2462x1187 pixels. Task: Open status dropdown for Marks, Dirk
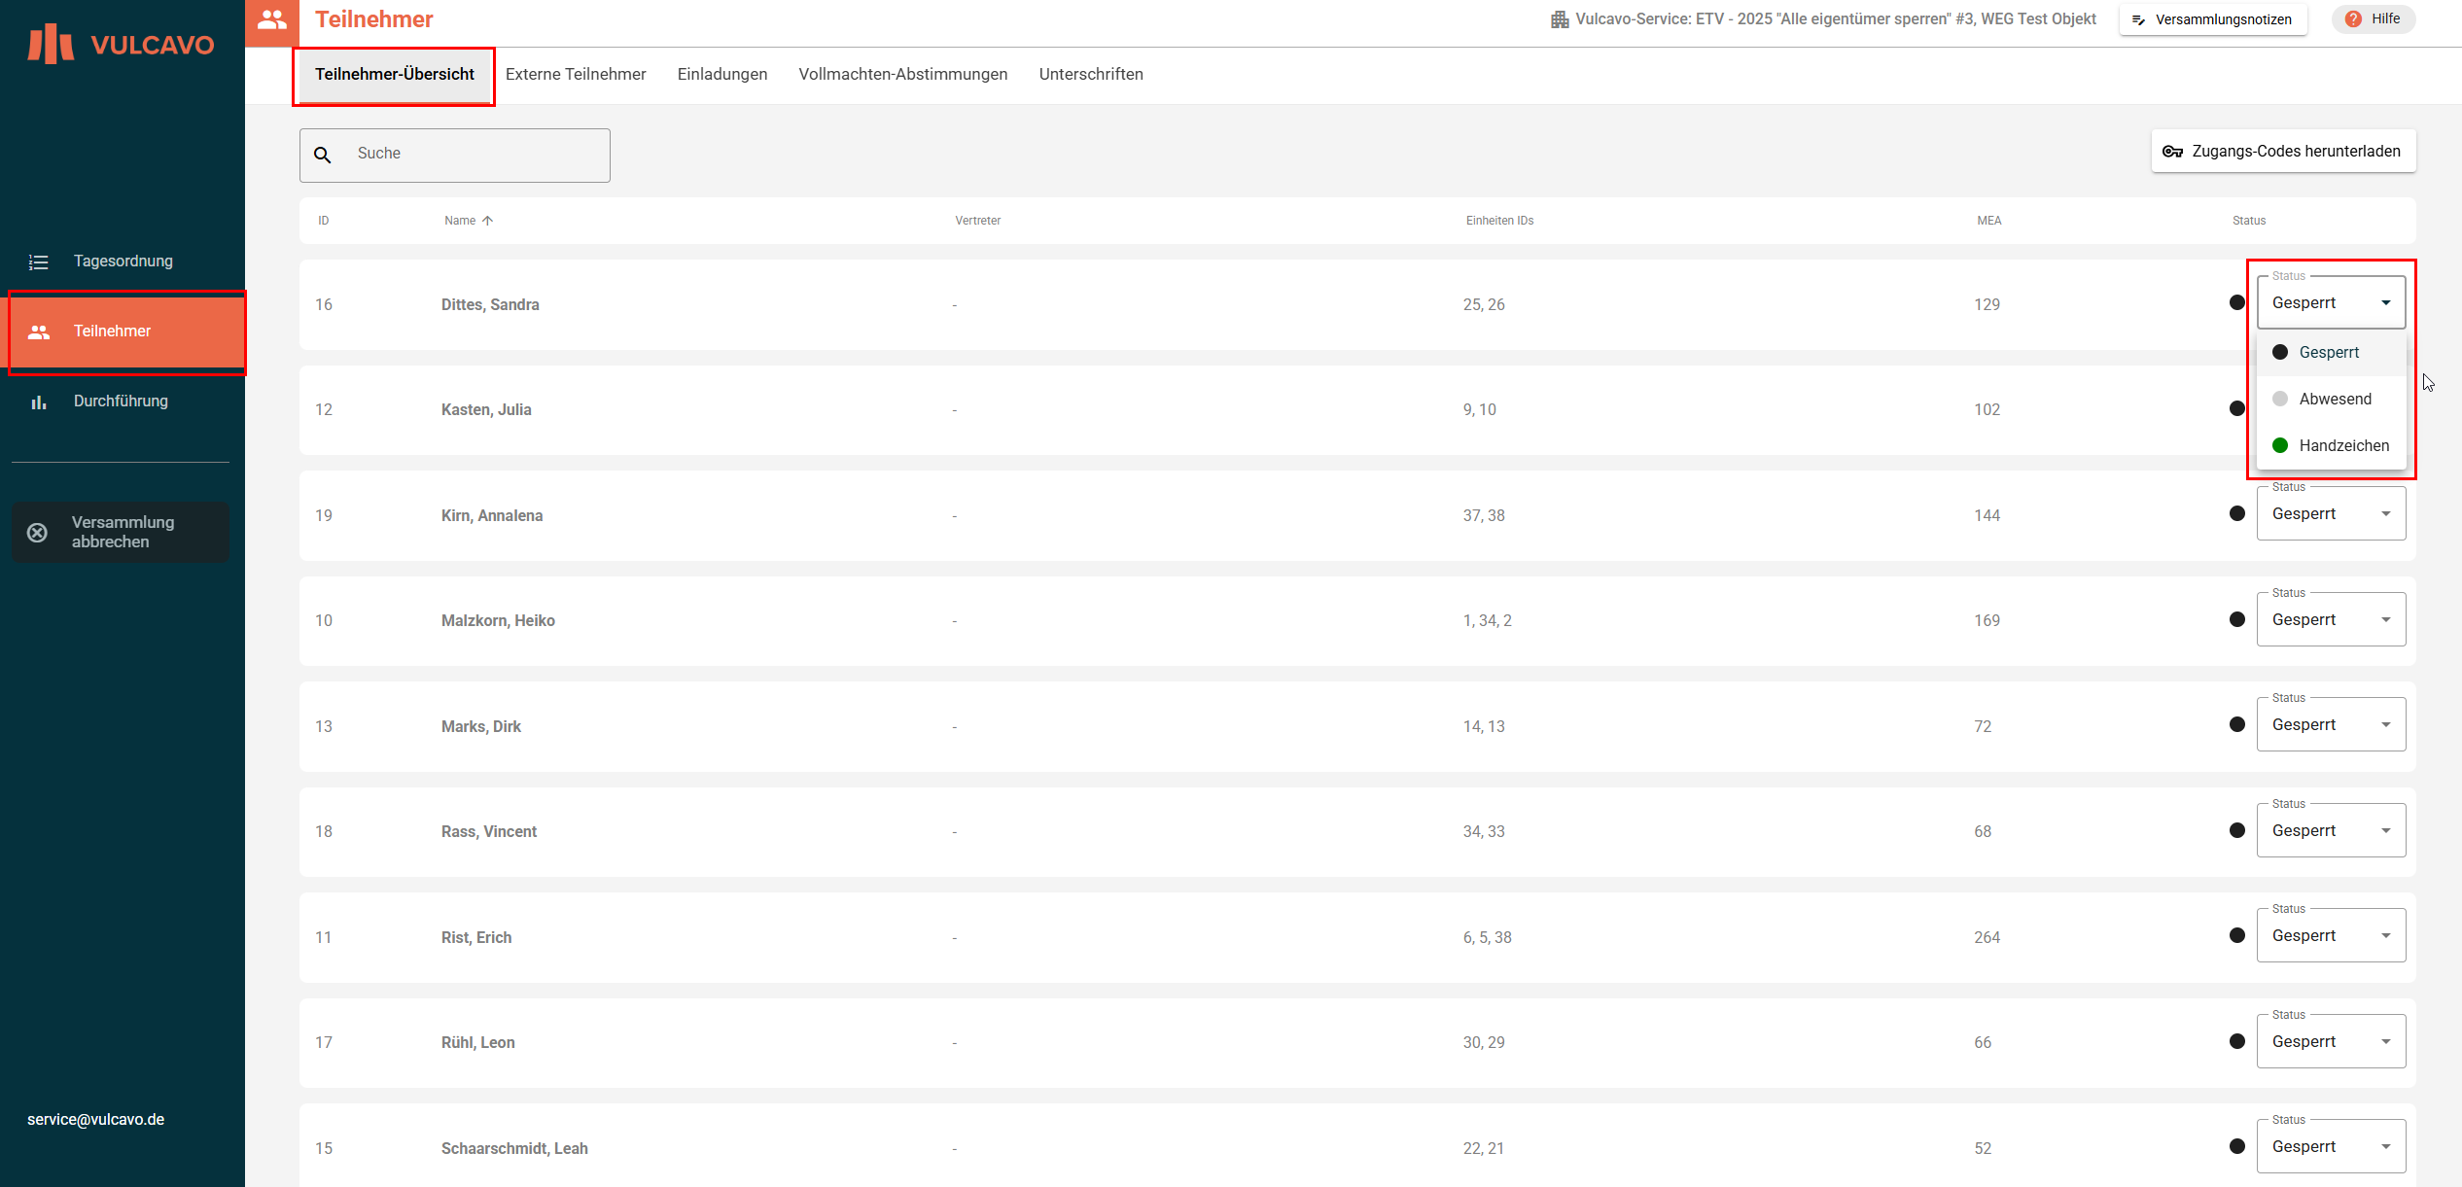pos(2331,725)
